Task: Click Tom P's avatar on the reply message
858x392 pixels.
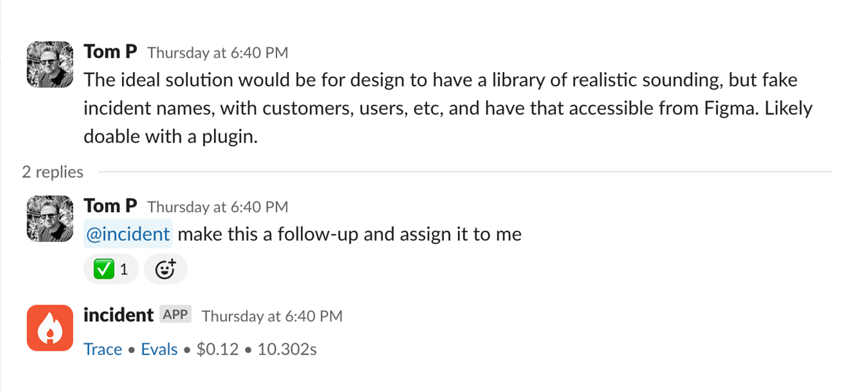Action: [x=50, y=218]
